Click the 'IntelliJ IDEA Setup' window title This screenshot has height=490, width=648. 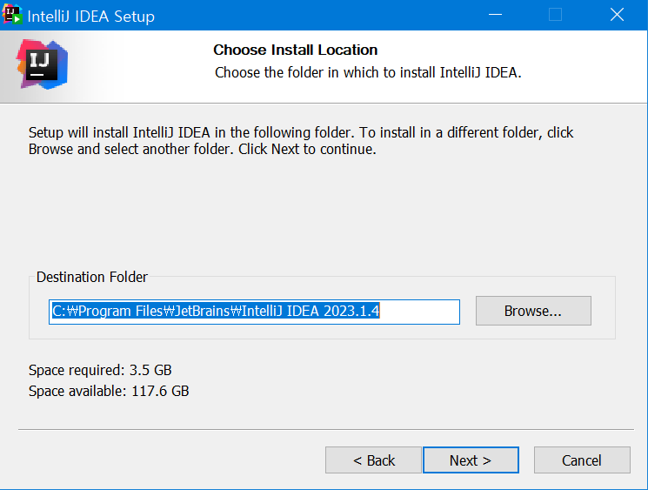pyautogui.click(x=91, y=17)
